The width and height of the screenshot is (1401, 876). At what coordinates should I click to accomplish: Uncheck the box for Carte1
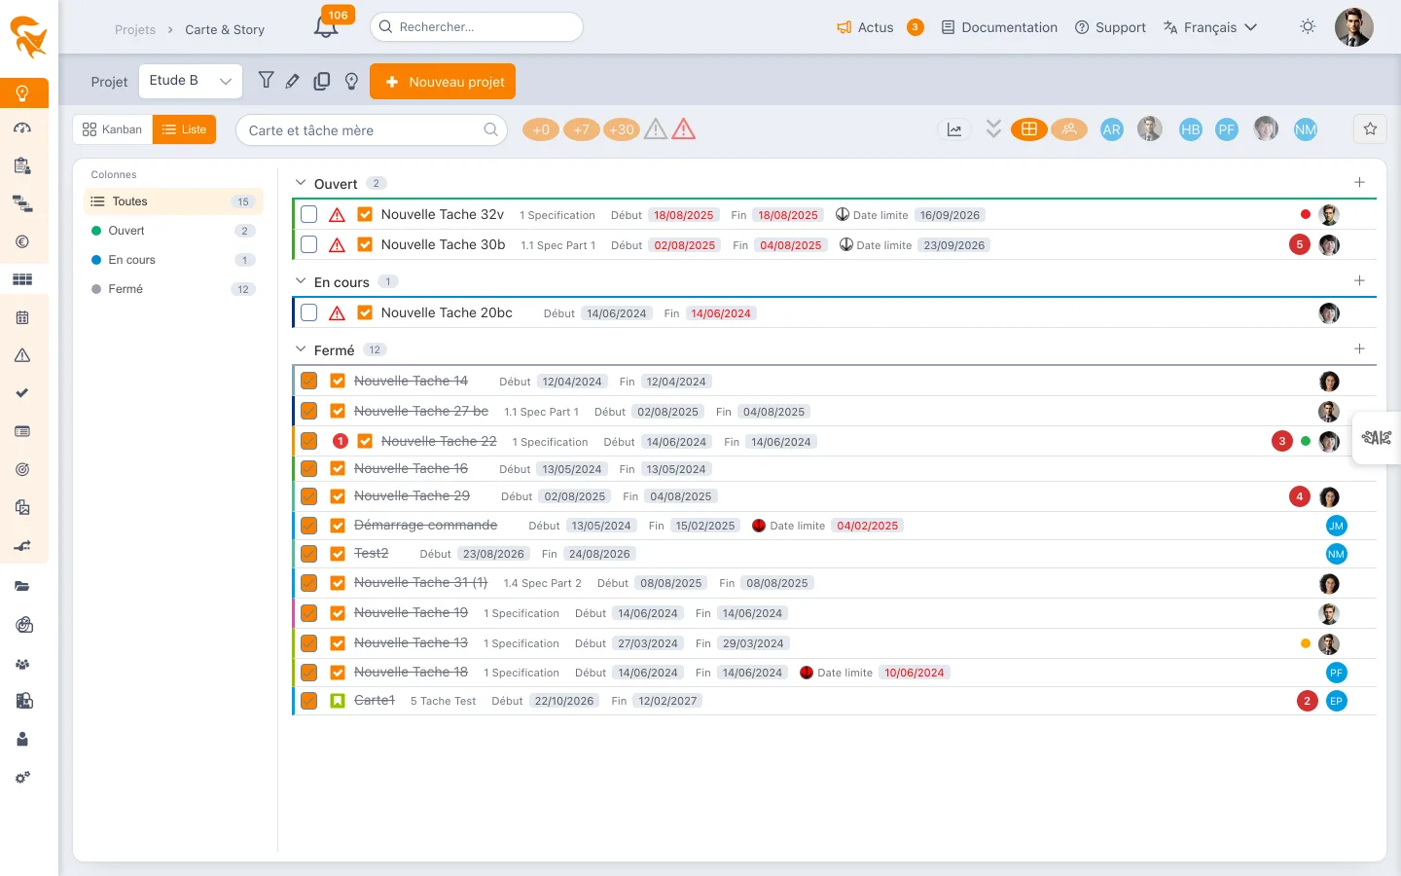pyautogui.click(x=309, y=700)
